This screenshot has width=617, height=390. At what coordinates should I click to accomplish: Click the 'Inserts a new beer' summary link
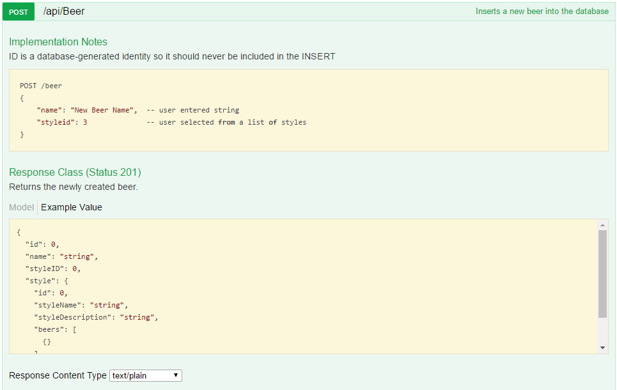pyautogui.click(x=542, y=12)
